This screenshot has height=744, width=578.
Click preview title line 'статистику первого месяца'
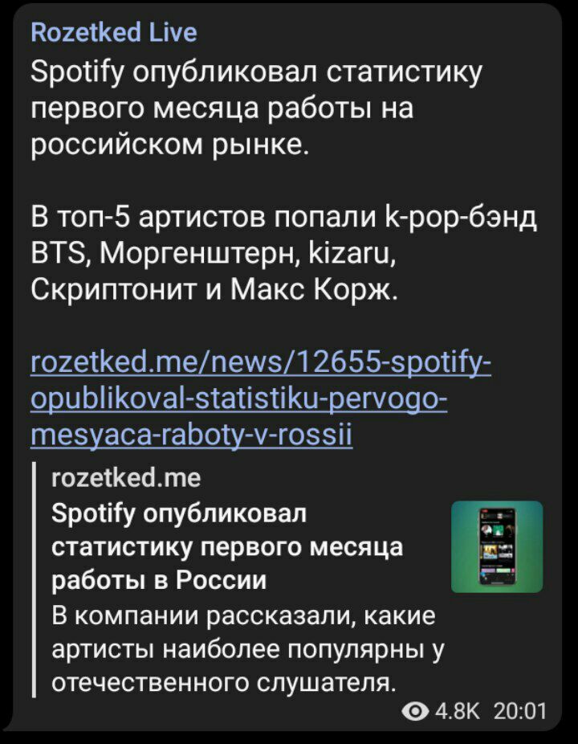click(226, 547)
